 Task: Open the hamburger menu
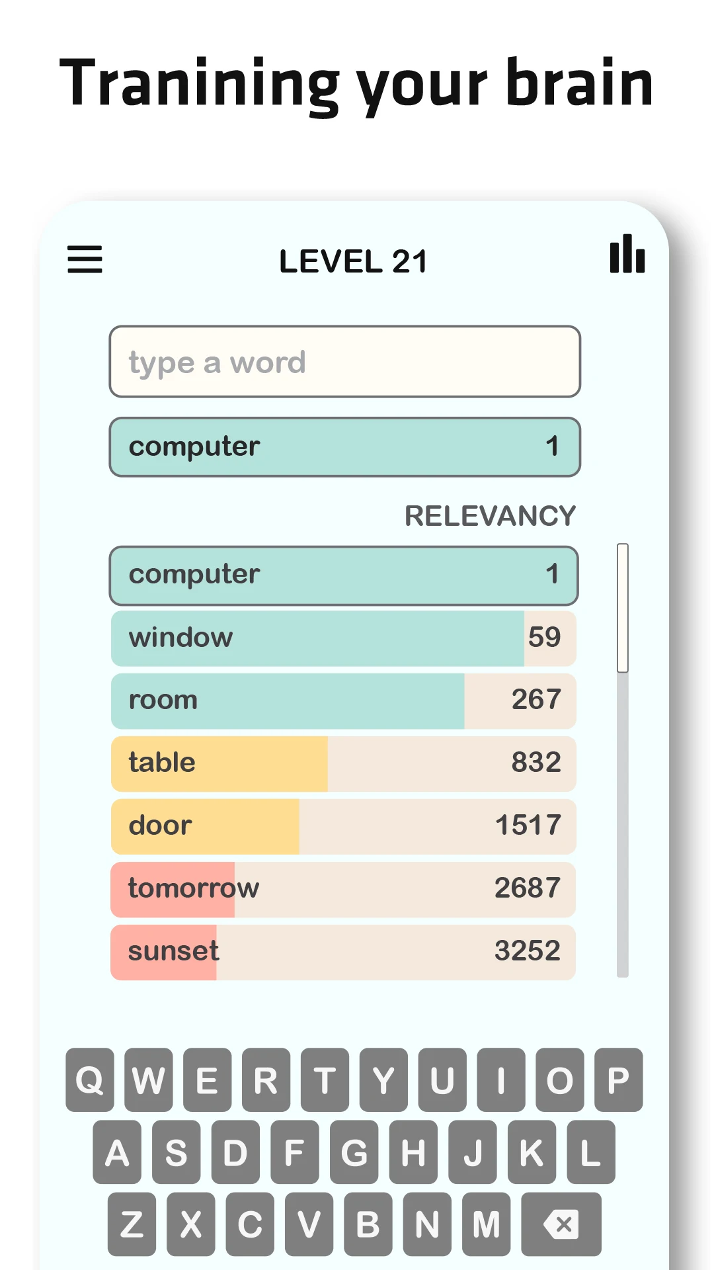click(85, 259)
